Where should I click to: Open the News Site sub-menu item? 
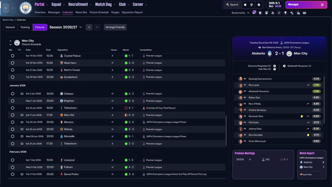pos(81,12)
